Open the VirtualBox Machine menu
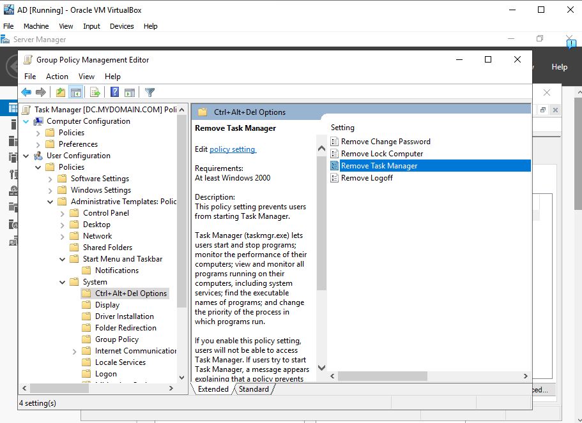The image size is (582, 423). (36, 26)
